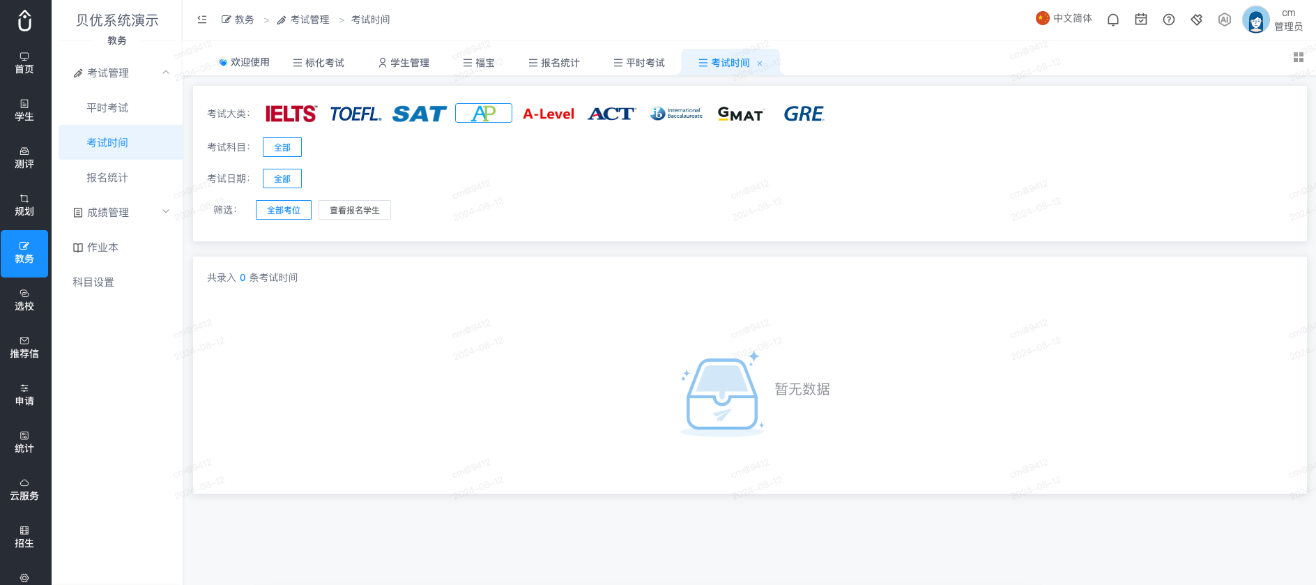This screenshot has height=585, width=1316.
Task: Switch to the 报名统计 tab
Action: 554,63
